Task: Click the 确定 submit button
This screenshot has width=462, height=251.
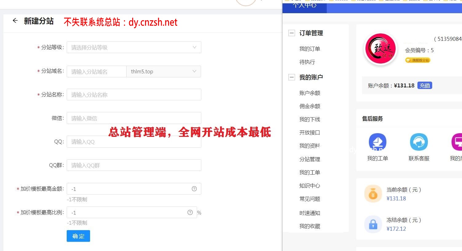Action: pyautogui.click(x=78, y=236)
